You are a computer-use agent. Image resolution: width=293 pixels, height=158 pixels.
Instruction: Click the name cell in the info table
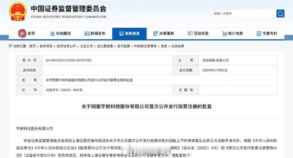[159, 80]
